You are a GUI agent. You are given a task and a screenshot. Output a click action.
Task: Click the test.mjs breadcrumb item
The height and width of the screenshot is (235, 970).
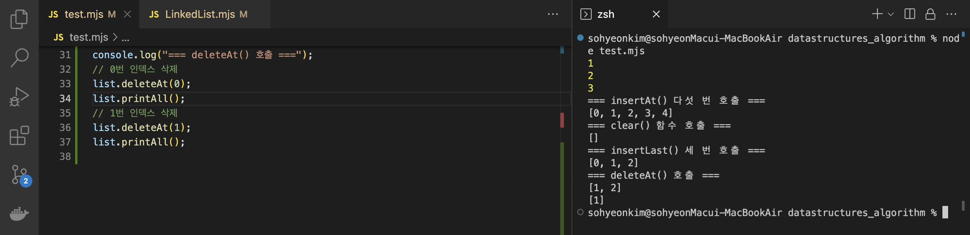(89, 37)
